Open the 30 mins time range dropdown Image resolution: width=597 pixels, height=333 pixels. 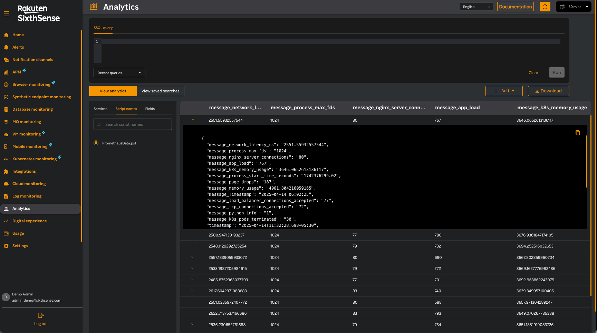click(x=574, y=7)
